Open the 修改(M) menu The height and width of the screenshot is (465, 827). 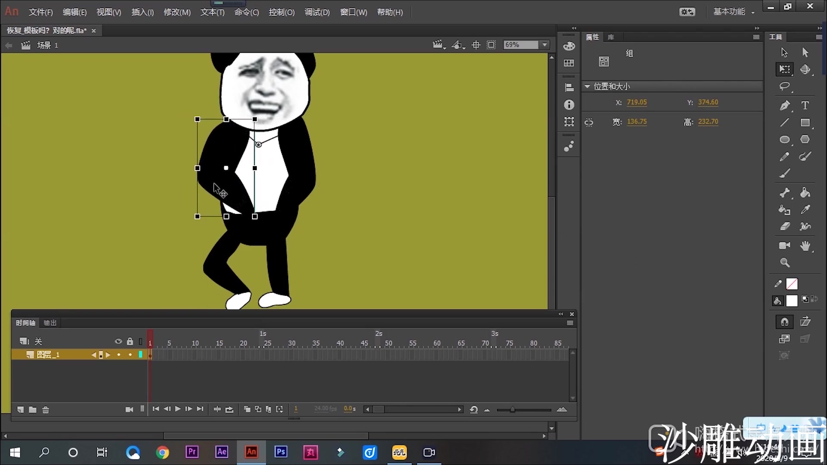(x=177, y=12)
